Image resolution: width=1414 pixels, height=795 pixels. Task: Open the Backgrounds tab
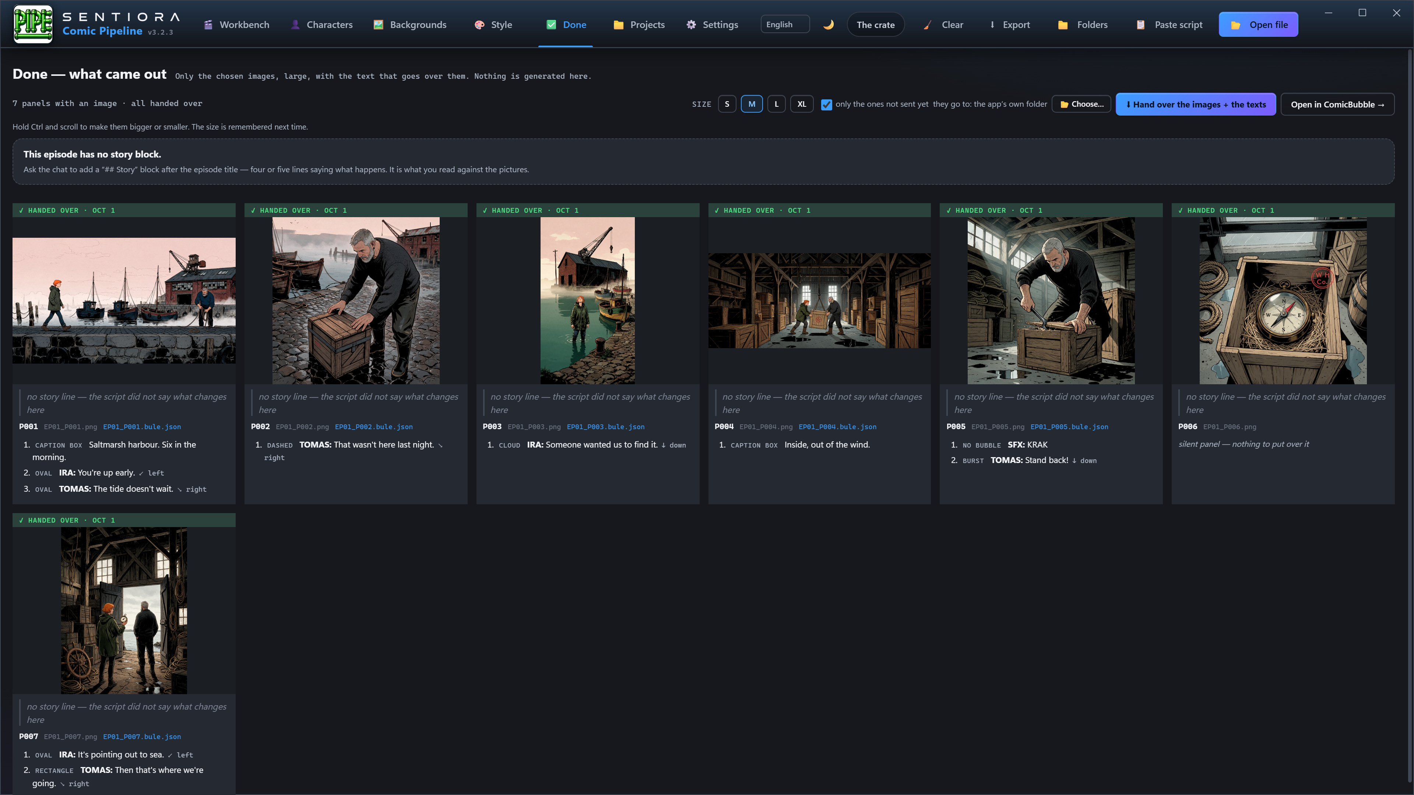point(410,25)
